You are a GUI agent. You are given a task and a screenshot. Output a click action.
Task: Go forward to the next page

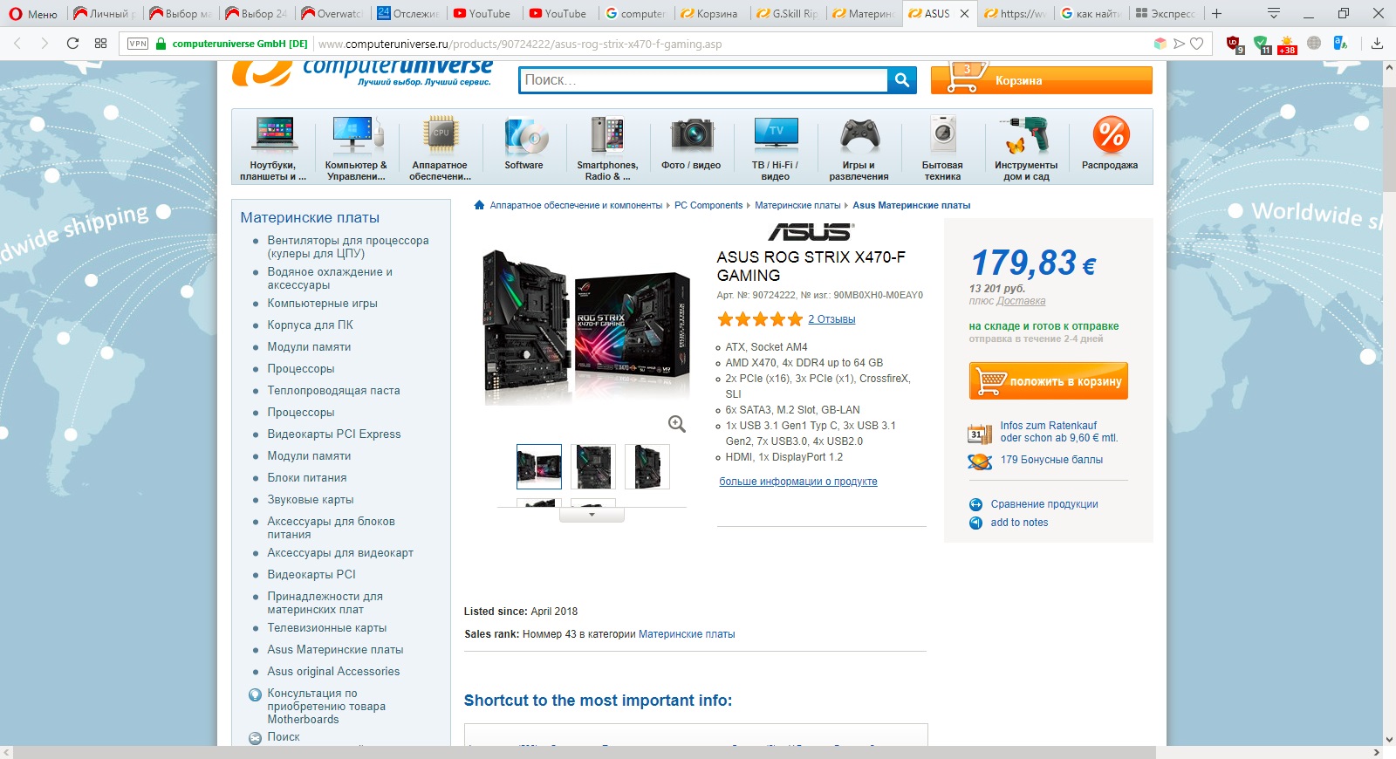[x=44, y=44]
